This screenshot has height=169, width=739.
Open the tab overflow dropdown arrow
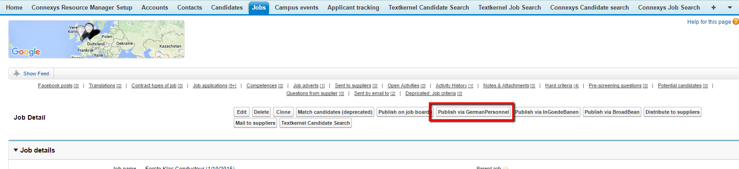tap(730, 7)
